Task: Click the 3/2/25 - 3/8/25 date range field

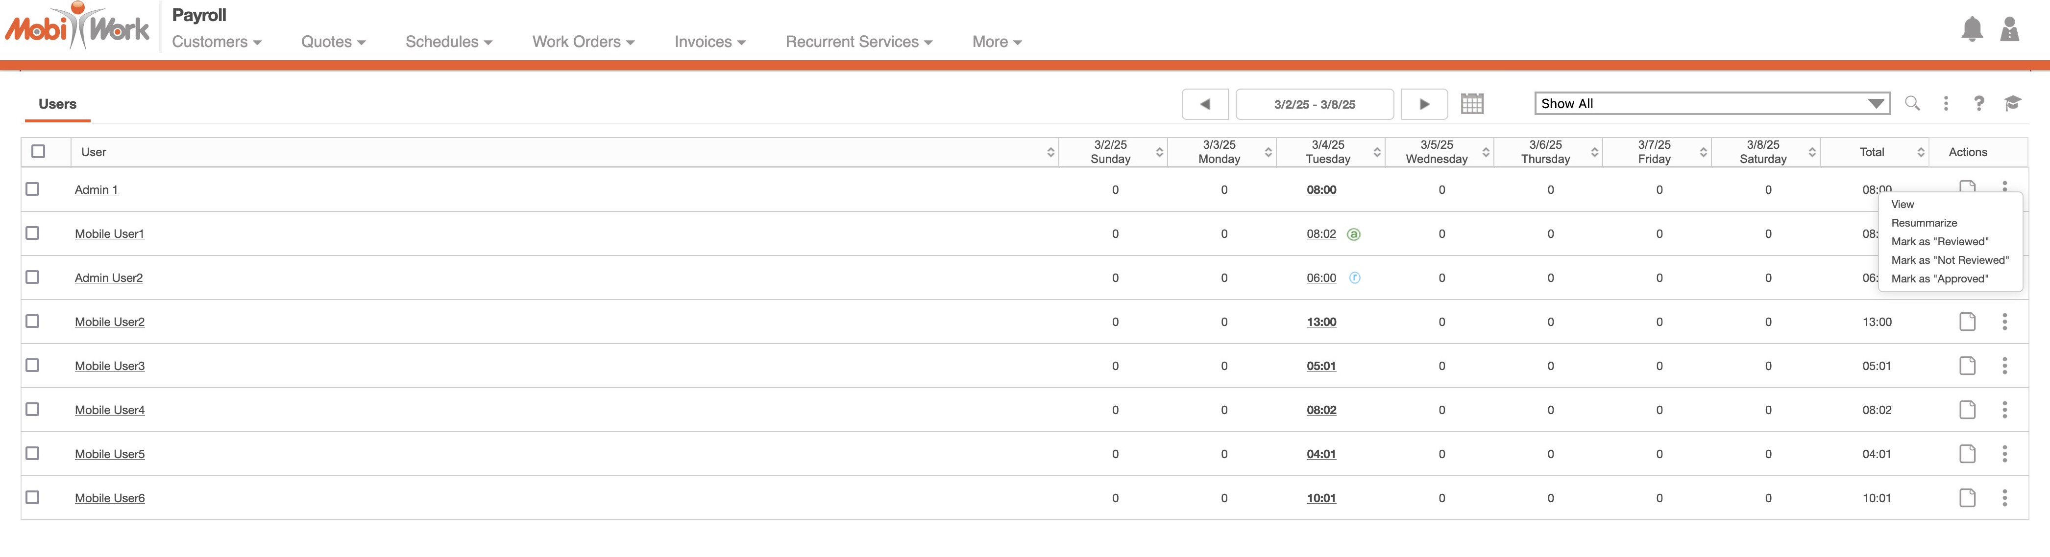Action: (1314, 104)
